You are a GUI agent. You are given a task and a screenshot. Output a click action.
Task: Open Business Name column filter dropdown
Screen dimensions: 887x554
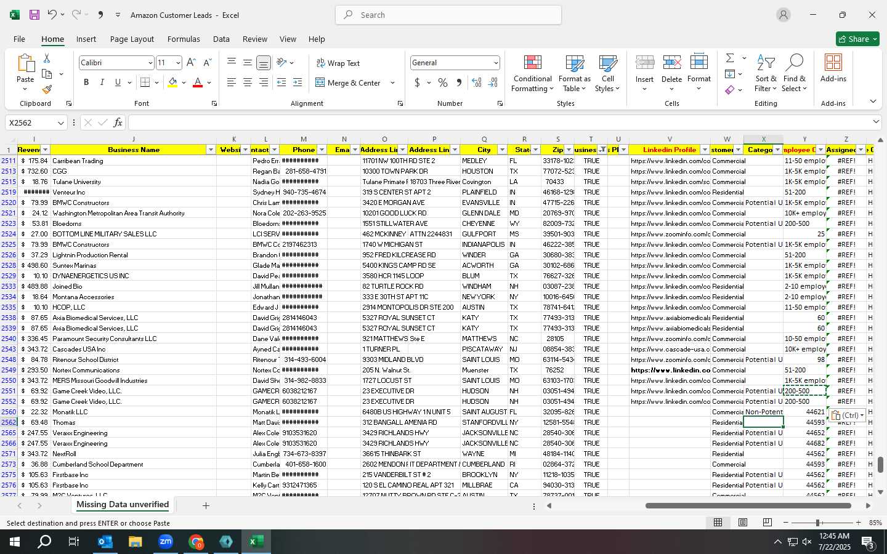(x=211, y=150)
